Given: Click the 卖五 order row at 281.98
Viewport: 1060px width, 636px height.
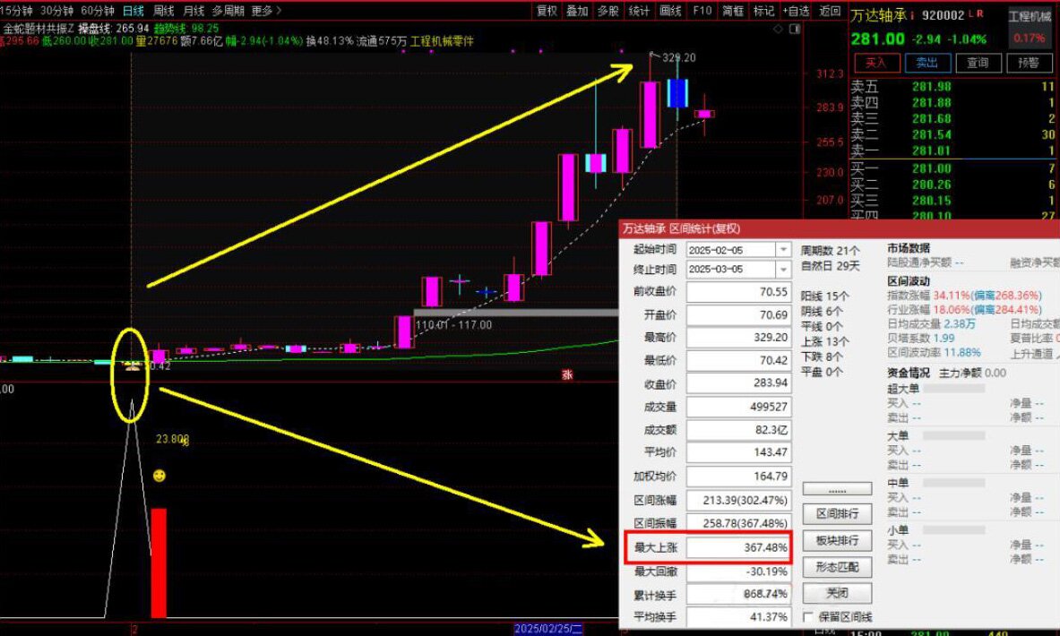Looking at the screenshot, I should tap(952, 87).
